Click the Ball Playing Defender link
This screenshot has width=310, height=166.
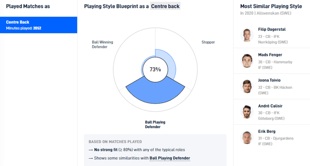(170, 158)
